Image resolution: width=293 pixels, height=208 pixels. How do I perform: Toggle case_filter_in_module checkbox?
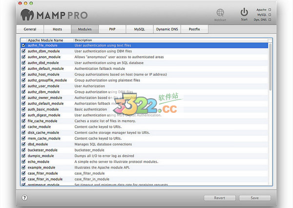pos(23,179)
